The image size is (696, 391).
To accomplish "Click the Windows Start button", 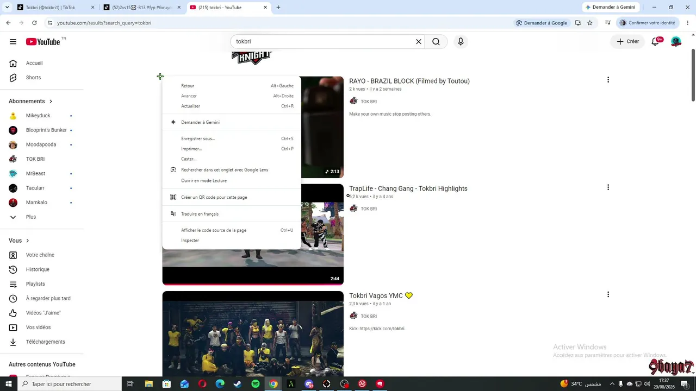I will pos(8,384).
